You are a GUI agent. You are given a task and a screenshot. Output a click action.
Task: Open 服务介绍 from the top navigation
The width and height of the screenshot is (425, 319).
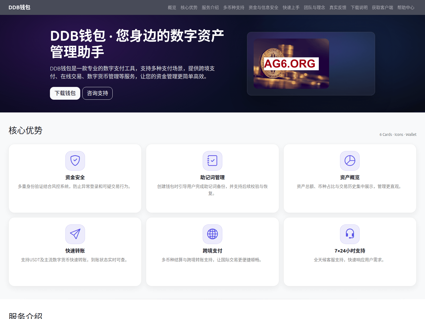pyautogui.click(x=210, y=7)
